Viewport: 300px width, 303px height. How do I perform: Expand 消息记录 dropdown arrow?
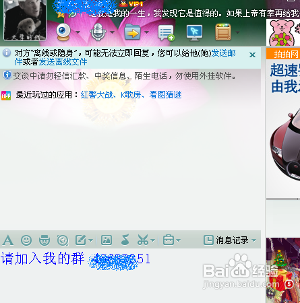point(254,240)
